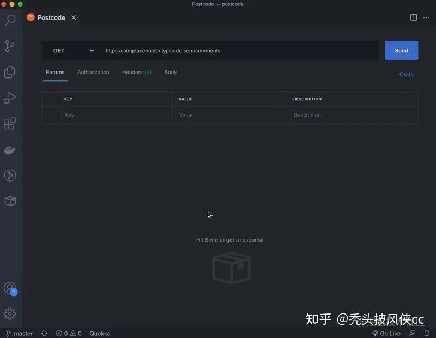Open the Docker view
Screen dimensions: 436x338
click(10, 150)
